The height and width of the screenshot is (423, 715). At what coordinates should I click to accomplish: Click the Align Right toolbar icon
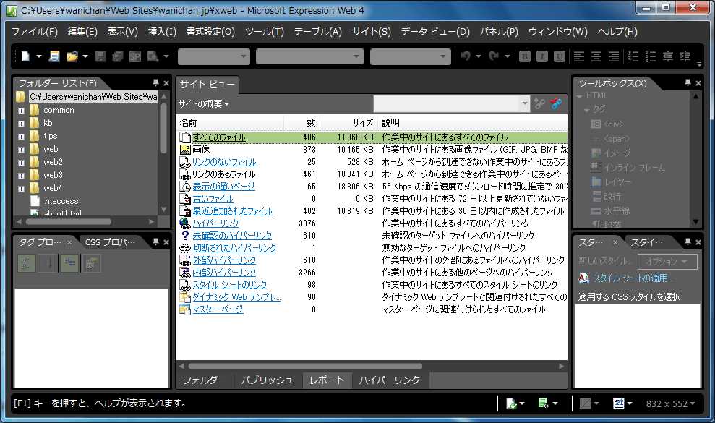coord(614,56)
